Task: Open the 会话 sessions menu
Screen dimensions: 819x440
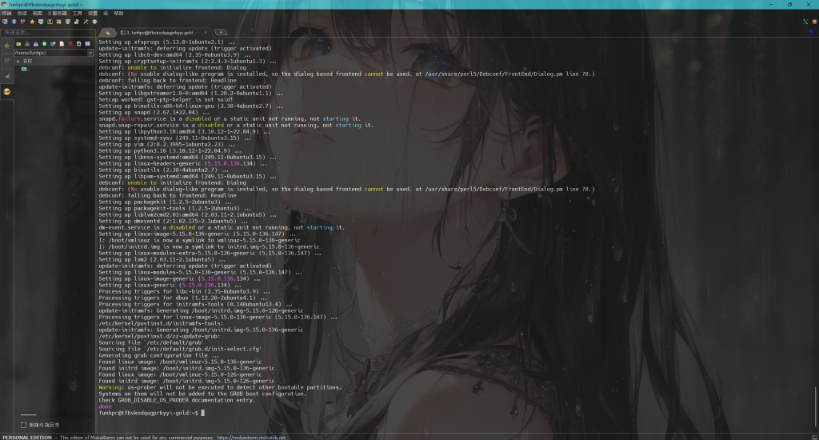Action: tap(22, 13)
